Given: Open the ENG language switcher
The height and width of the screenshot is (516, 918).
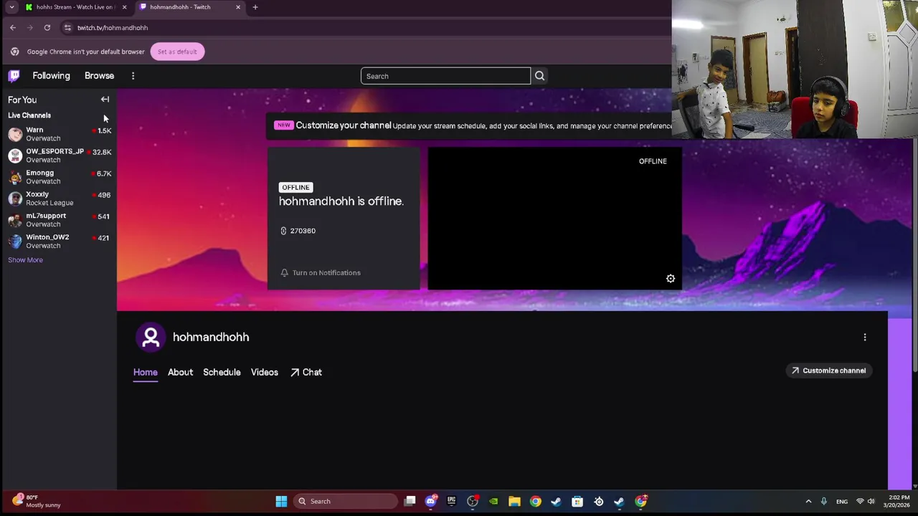Looking at the screenshot, I should pos(842,501).
